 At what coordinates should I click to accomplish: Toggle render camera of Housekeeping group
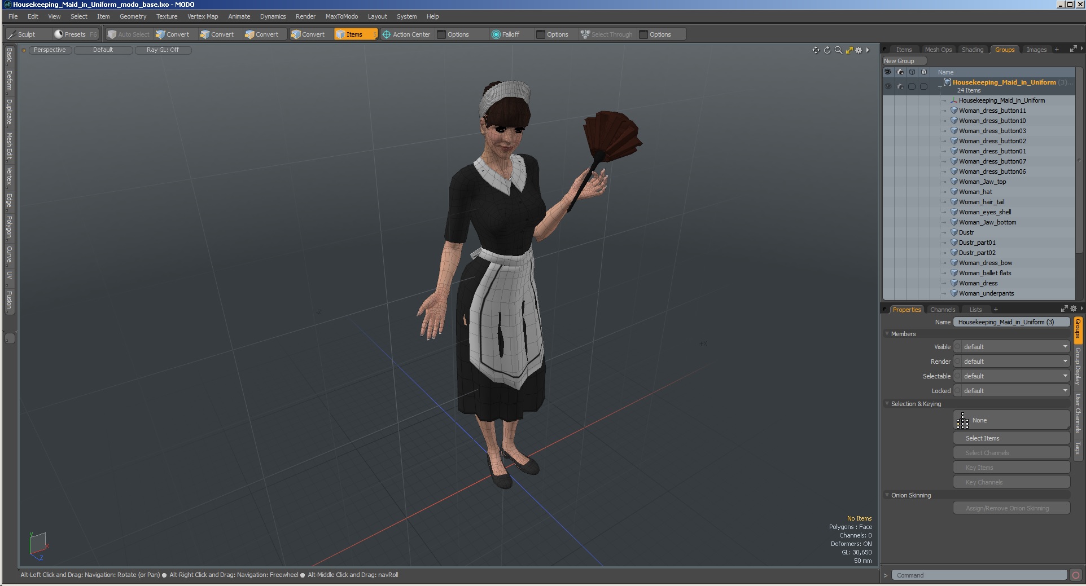click(x=900, y=86)
